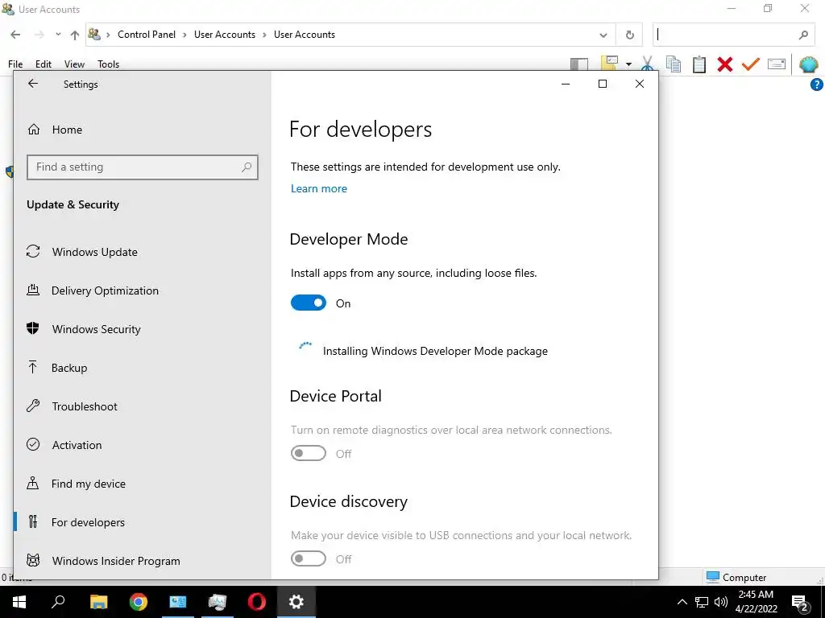
Task: Click the Settings gear in taskbar
Action: click(296, 602)
